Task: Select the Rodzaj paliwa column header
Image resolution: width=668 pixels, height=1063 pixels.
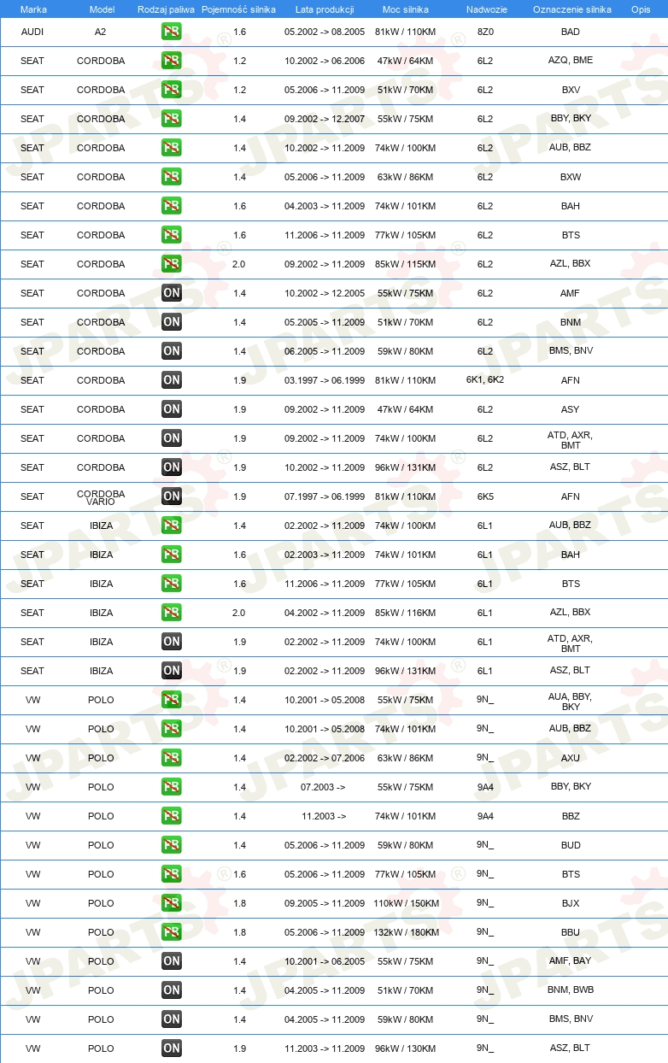Action: click(x=166, y=9)
